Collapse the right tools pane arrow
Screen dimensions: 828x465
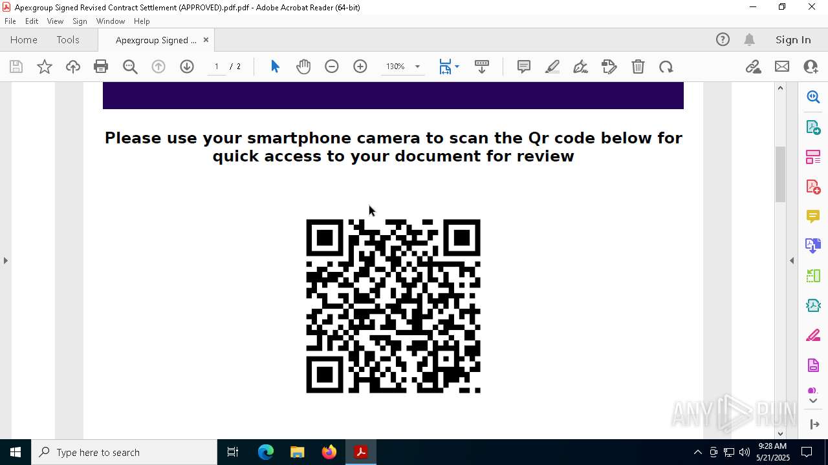pos(792,260)
